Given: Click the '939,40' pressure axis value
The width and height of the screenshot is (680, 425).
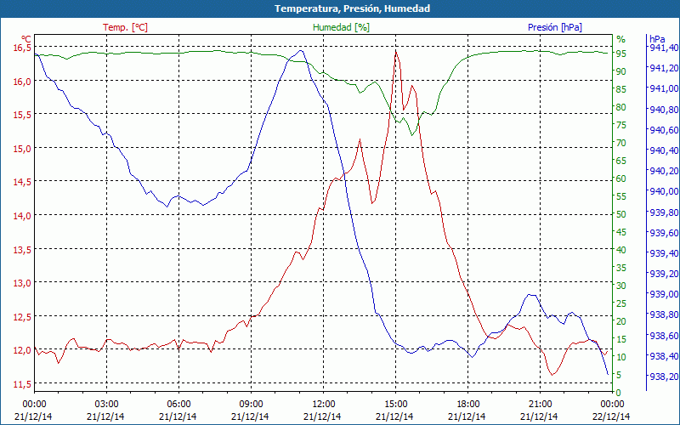Looking at the screenshot, I should pyautogui.click(x=665, y=253).
